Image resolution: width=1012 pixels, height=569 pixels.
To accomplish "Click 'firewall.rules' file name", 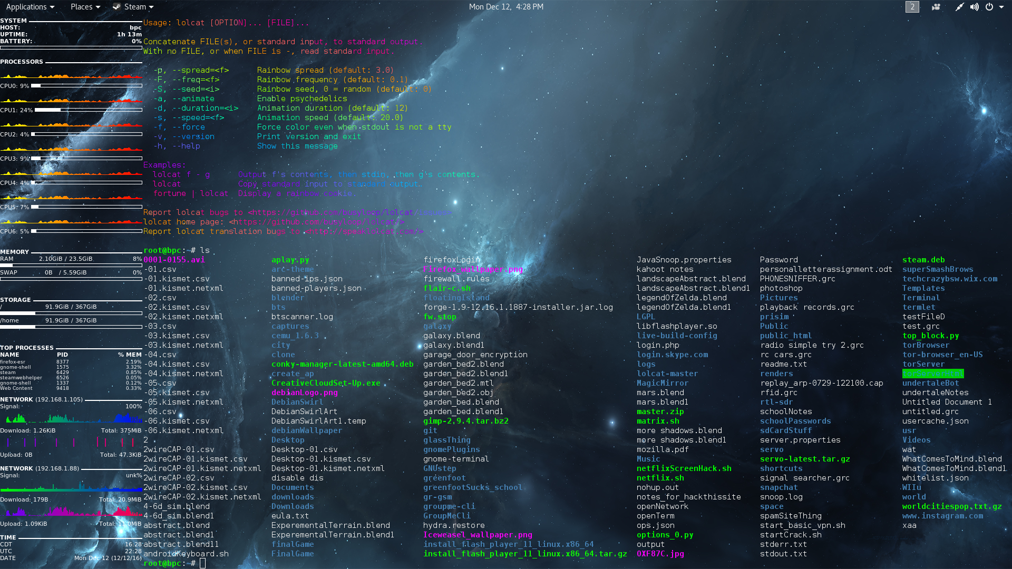I will click(456, 279).
